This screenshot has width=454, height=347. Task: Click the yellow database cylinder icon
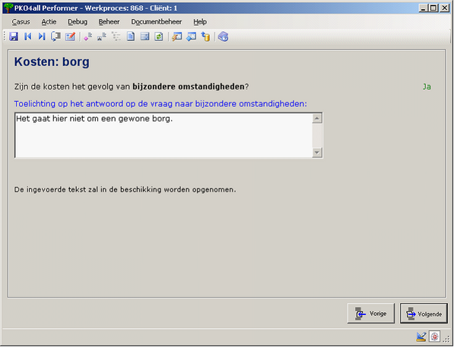click(x=205, y=36)
